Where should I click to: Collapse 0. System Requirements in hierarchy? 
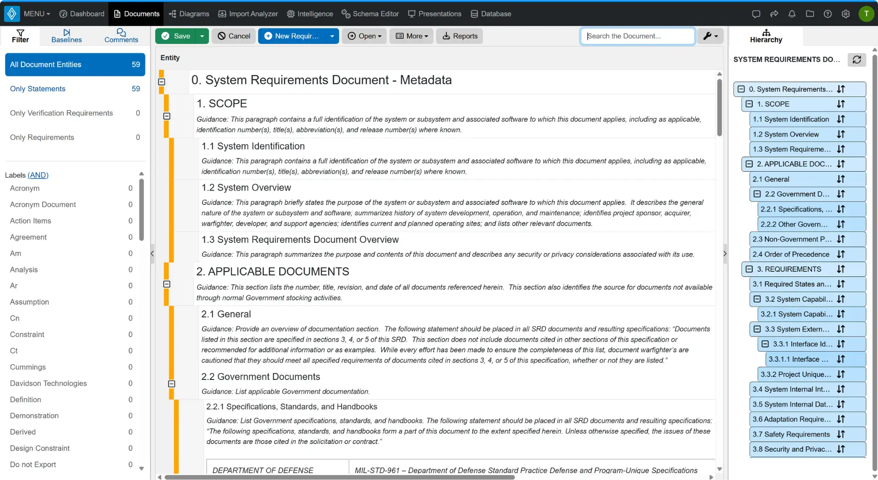click(x=741, y=89)
